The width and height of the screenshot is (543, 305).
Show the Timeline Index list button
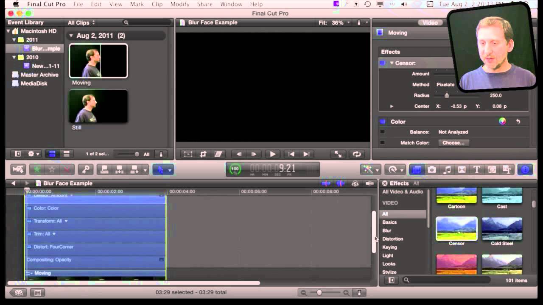(38, 293)
